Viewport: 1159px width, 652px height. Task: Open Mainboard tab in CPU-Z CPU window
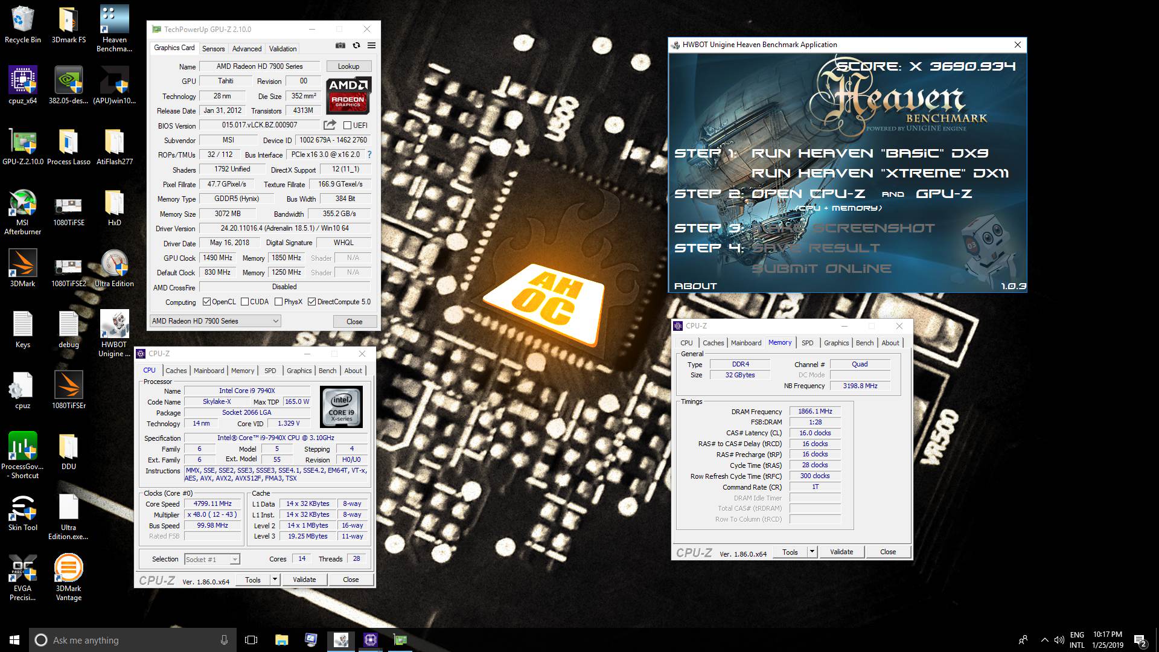pos(209,371)
